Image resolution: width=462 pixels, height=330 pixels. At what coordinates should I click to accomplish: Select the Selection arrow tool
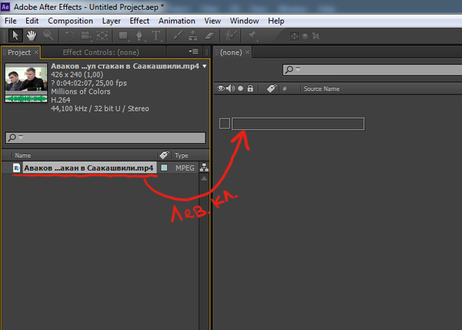(x=15, y=36)
